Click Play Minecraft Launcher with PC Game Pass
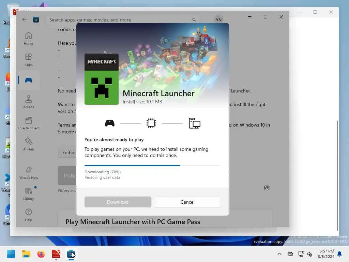This screenshot has height=262, width=349. 133,222
